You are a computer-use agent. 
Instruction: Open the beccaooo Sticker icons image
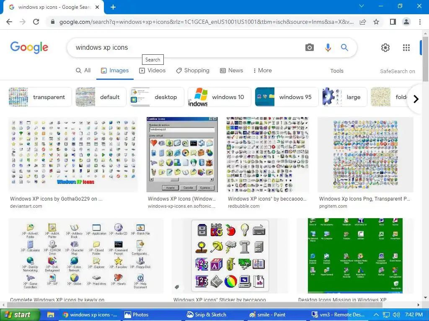pos(230,256)
